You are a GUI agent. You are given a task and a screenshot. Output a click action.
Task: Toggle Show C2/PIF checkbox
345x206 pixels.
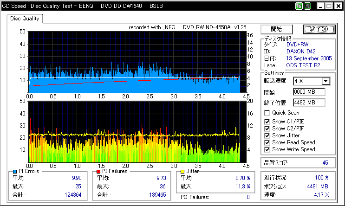click(x=267, y=129)
